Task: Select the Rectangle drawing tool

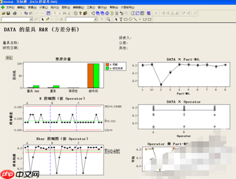Action: coord(126,19)
